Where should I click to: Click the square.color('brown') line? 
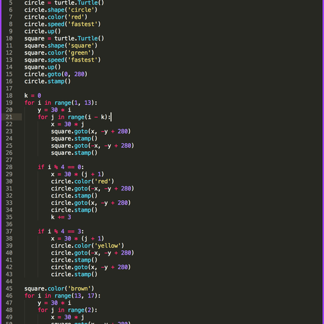coord(59,288)
